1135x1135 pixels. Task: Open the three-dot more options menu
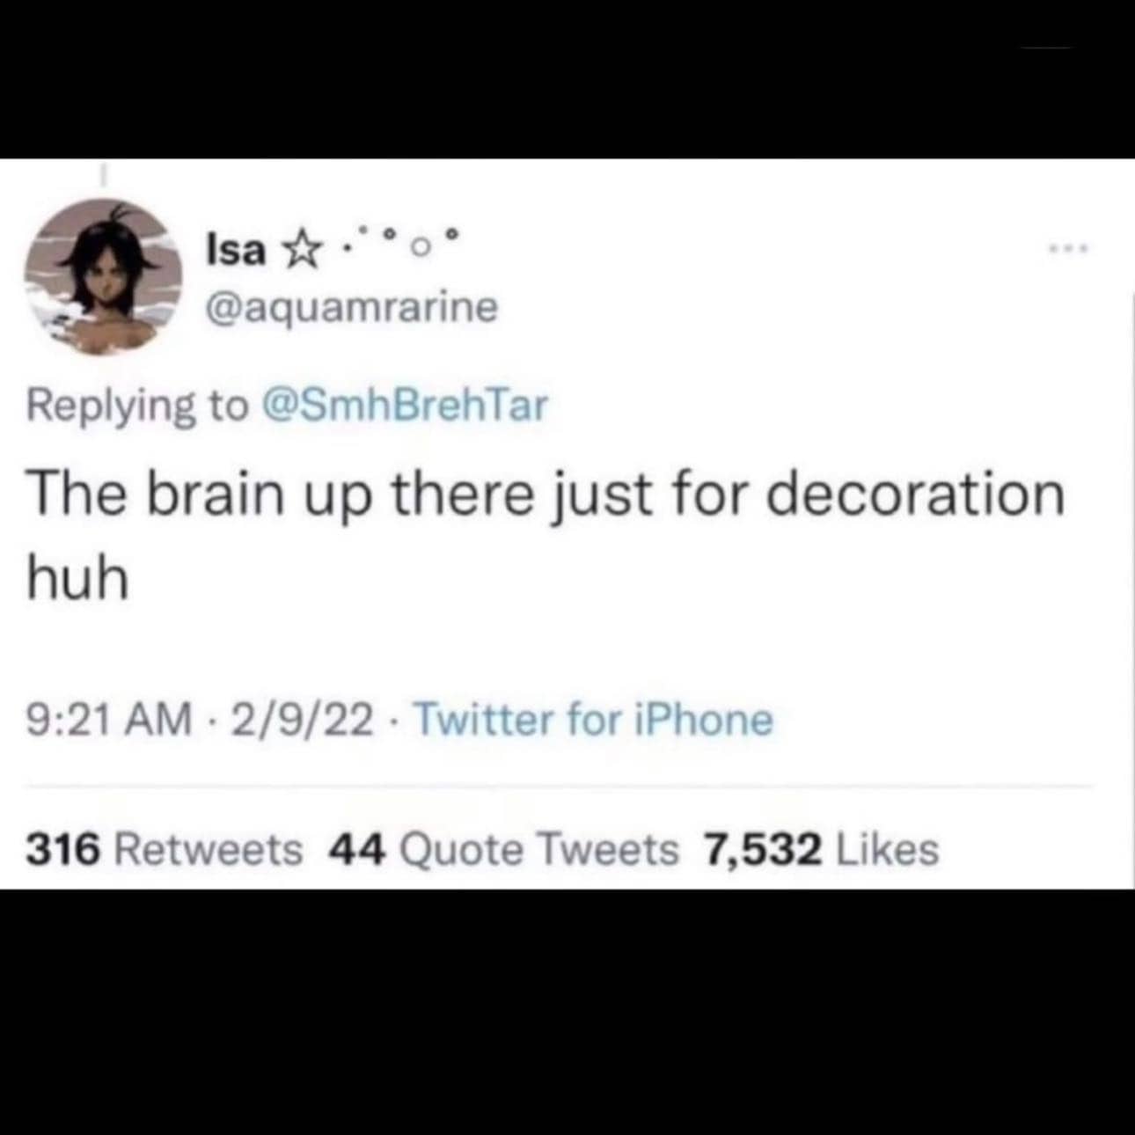click(x=1070, y=250)
